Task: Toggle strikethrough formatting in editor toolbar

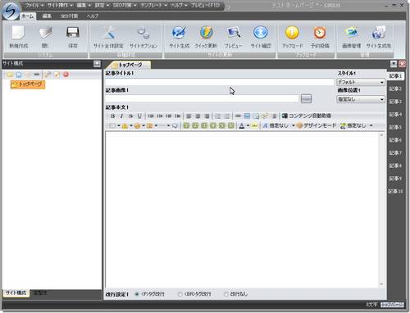Action: point(130,116)
